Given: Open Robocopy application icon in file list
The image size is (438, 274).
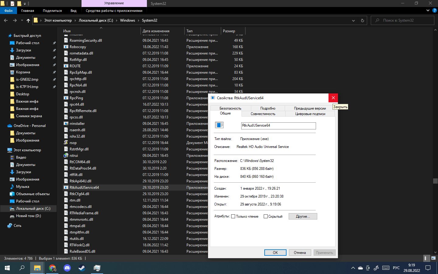Looking at the screenshot, I should 66,47.
